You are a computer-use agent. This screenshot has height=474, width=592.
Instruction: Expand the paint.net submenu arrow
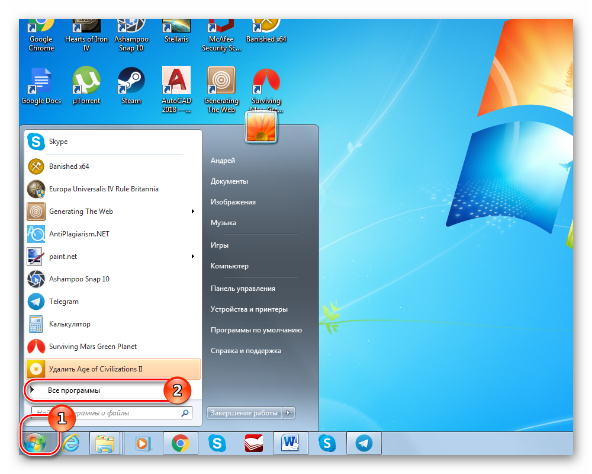point(193,257)
